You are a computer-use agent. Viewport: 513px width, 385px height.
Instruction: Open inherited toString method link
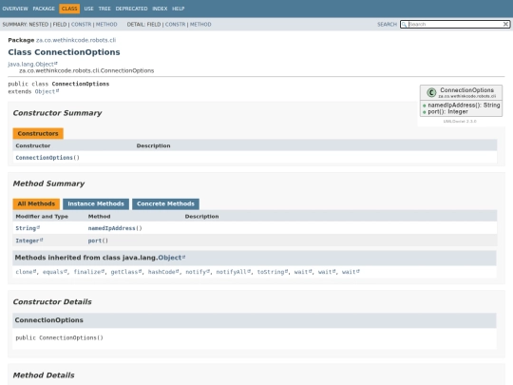273,272
